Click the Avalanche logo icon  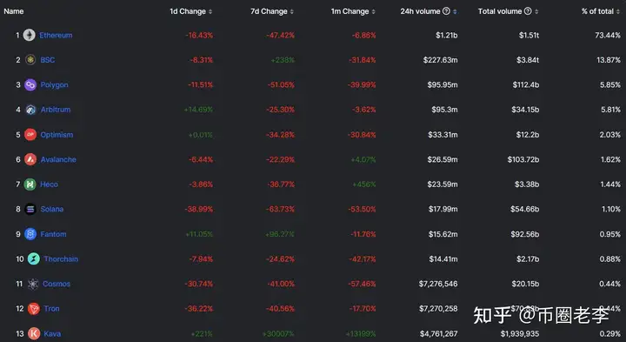click(30, 159)
